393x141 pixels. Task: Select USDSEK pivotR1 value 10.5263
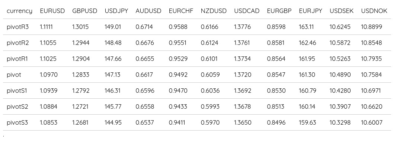coord(340,59)
